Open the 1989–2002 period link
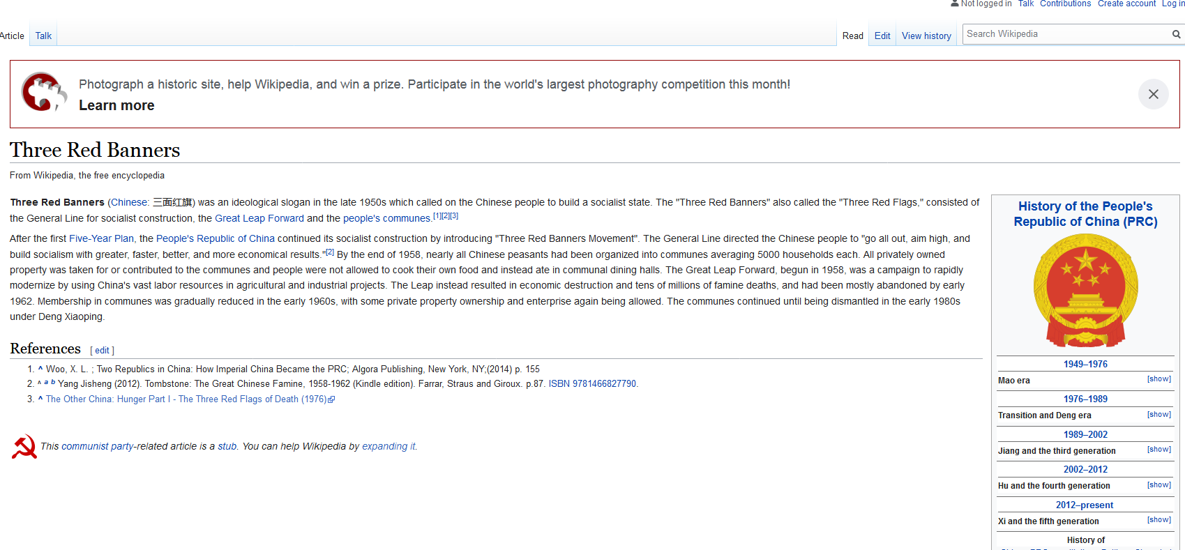1185x550 pixels. click(x=1085, y=435)
